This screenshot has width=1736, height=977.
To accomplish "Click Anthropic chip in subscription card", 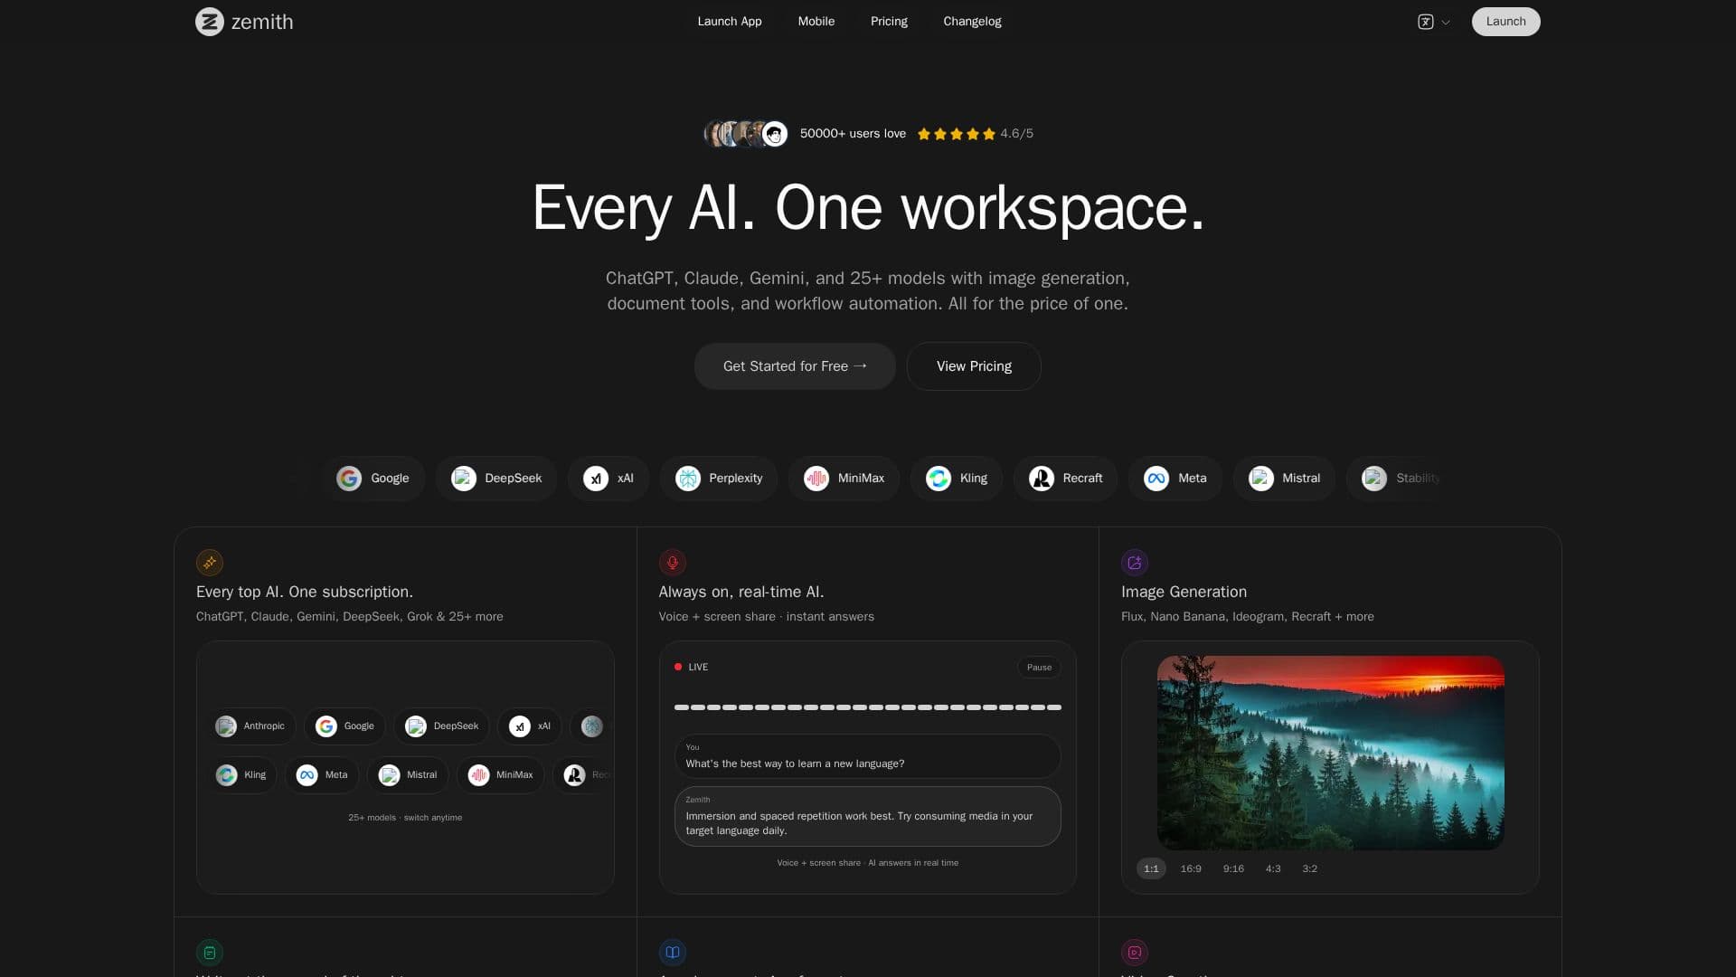I will (250, 726).
